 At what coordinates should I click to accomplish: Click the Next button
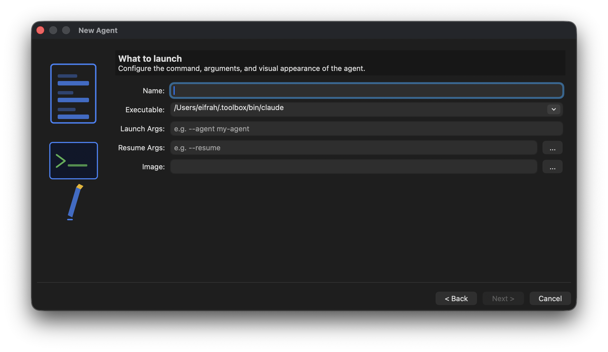503,298
